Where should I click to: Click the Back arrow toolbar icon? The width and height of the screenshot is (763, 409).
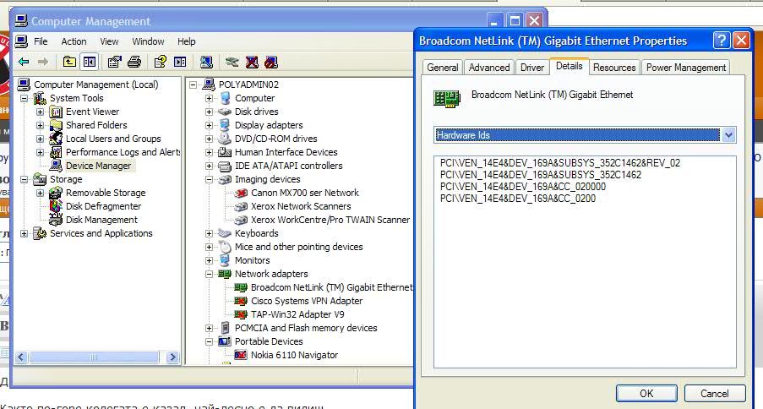tap(24, 62)
